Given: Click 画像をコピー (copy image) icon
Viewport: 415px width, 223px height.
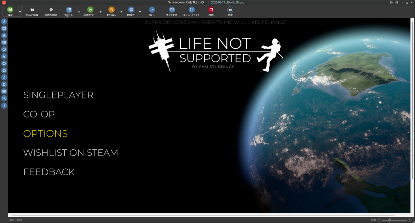Looking at the screenshot, I should (x=90, y=10).
